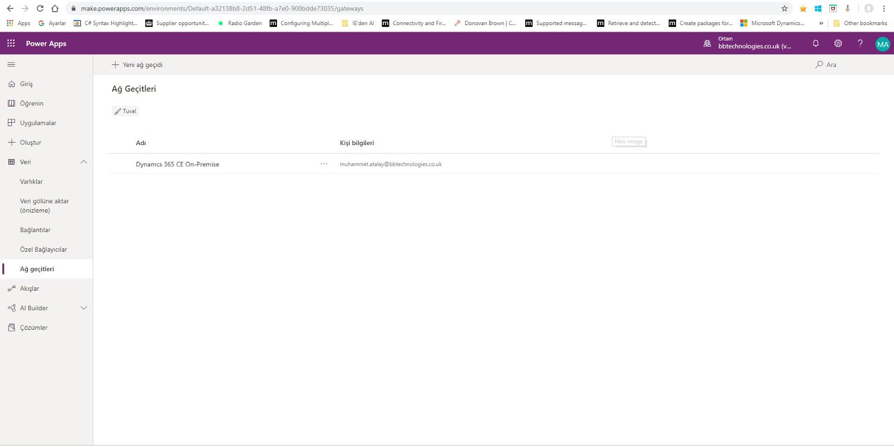The height and width of the screenshot is (447, 894).
Task: Open notifications bell in header
Action: (x=816, y=43)
